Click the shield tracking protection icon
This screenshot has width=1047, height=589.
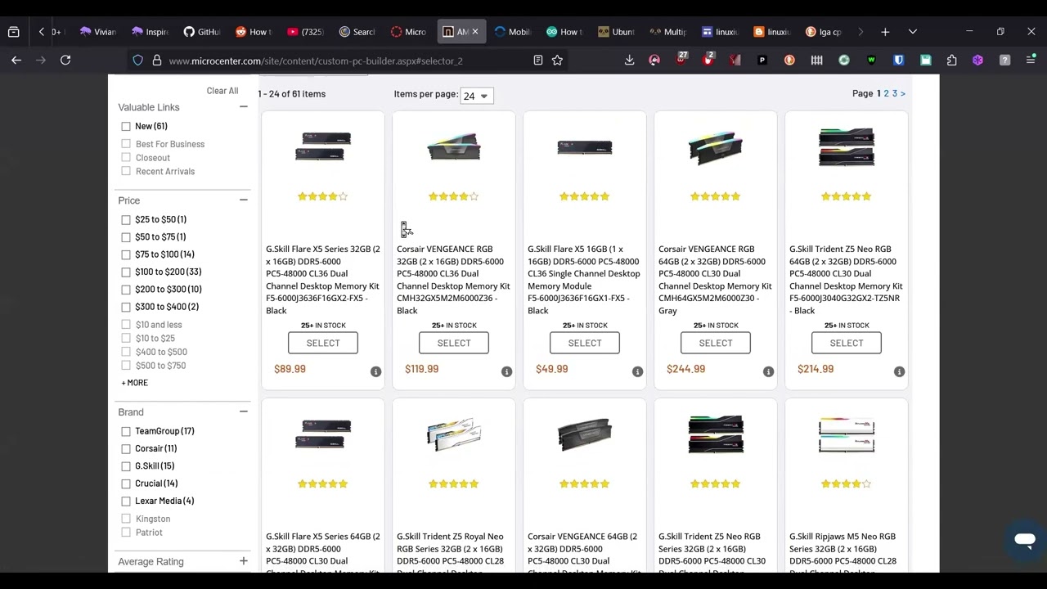click(x=137, y=60)
